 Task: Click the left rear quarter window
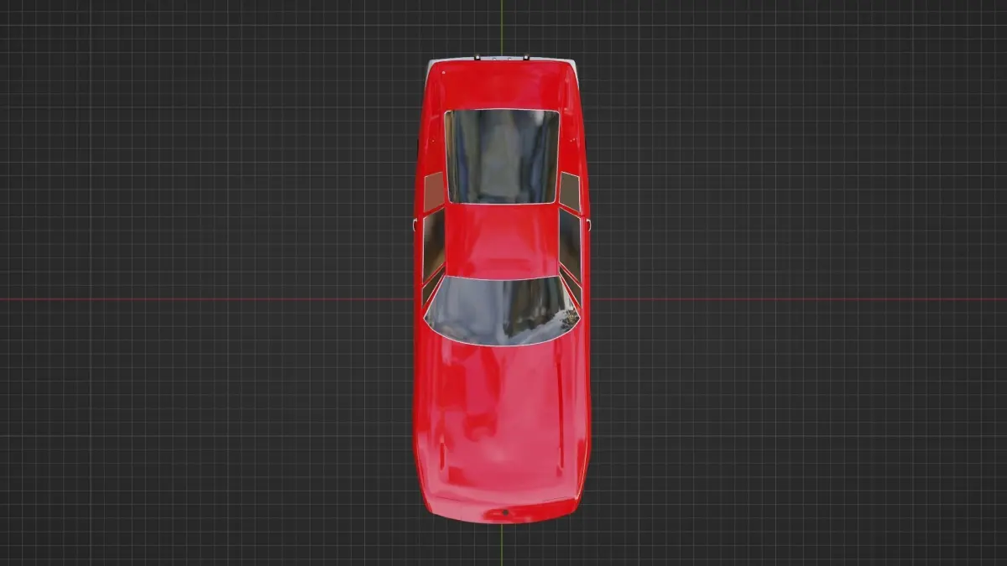(x=434, y=192)
